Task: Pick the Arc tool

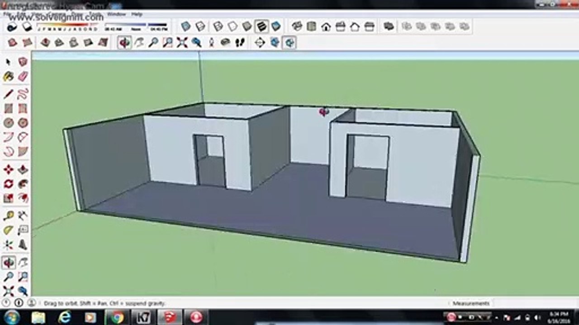Action: 9,137
